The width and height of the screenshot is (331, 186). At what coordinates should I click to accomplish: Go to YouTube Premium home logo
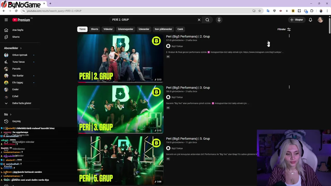21,20
